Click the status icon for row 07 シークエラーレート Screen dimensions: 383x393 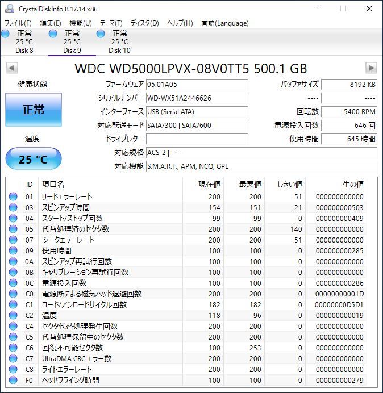[13, 240]
